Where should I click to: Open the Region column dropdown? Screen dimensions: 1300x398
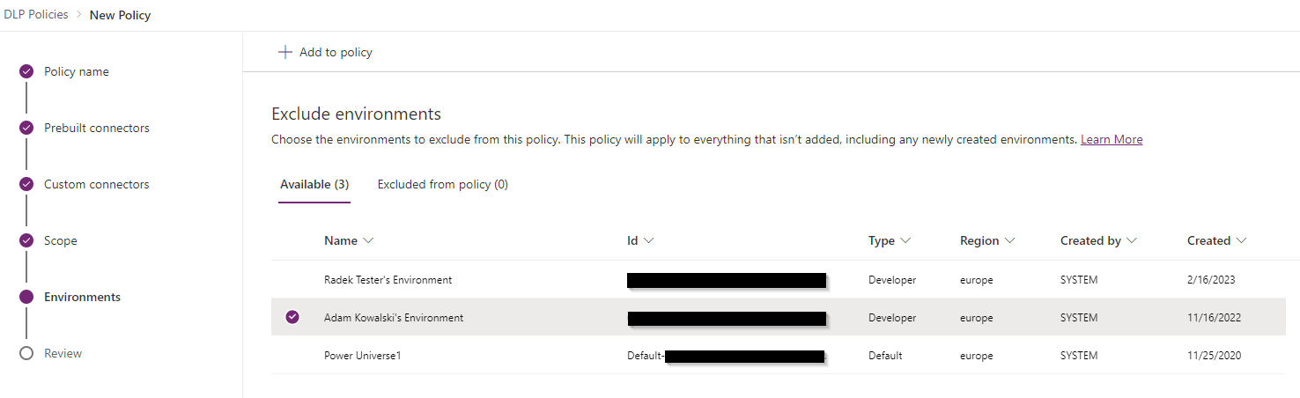point(1010,240)
